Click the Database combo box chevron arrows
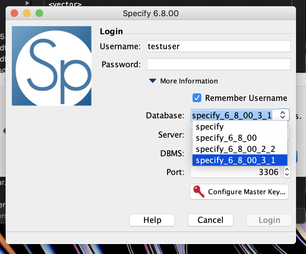The image size is (306, 254). pos(282,115)
